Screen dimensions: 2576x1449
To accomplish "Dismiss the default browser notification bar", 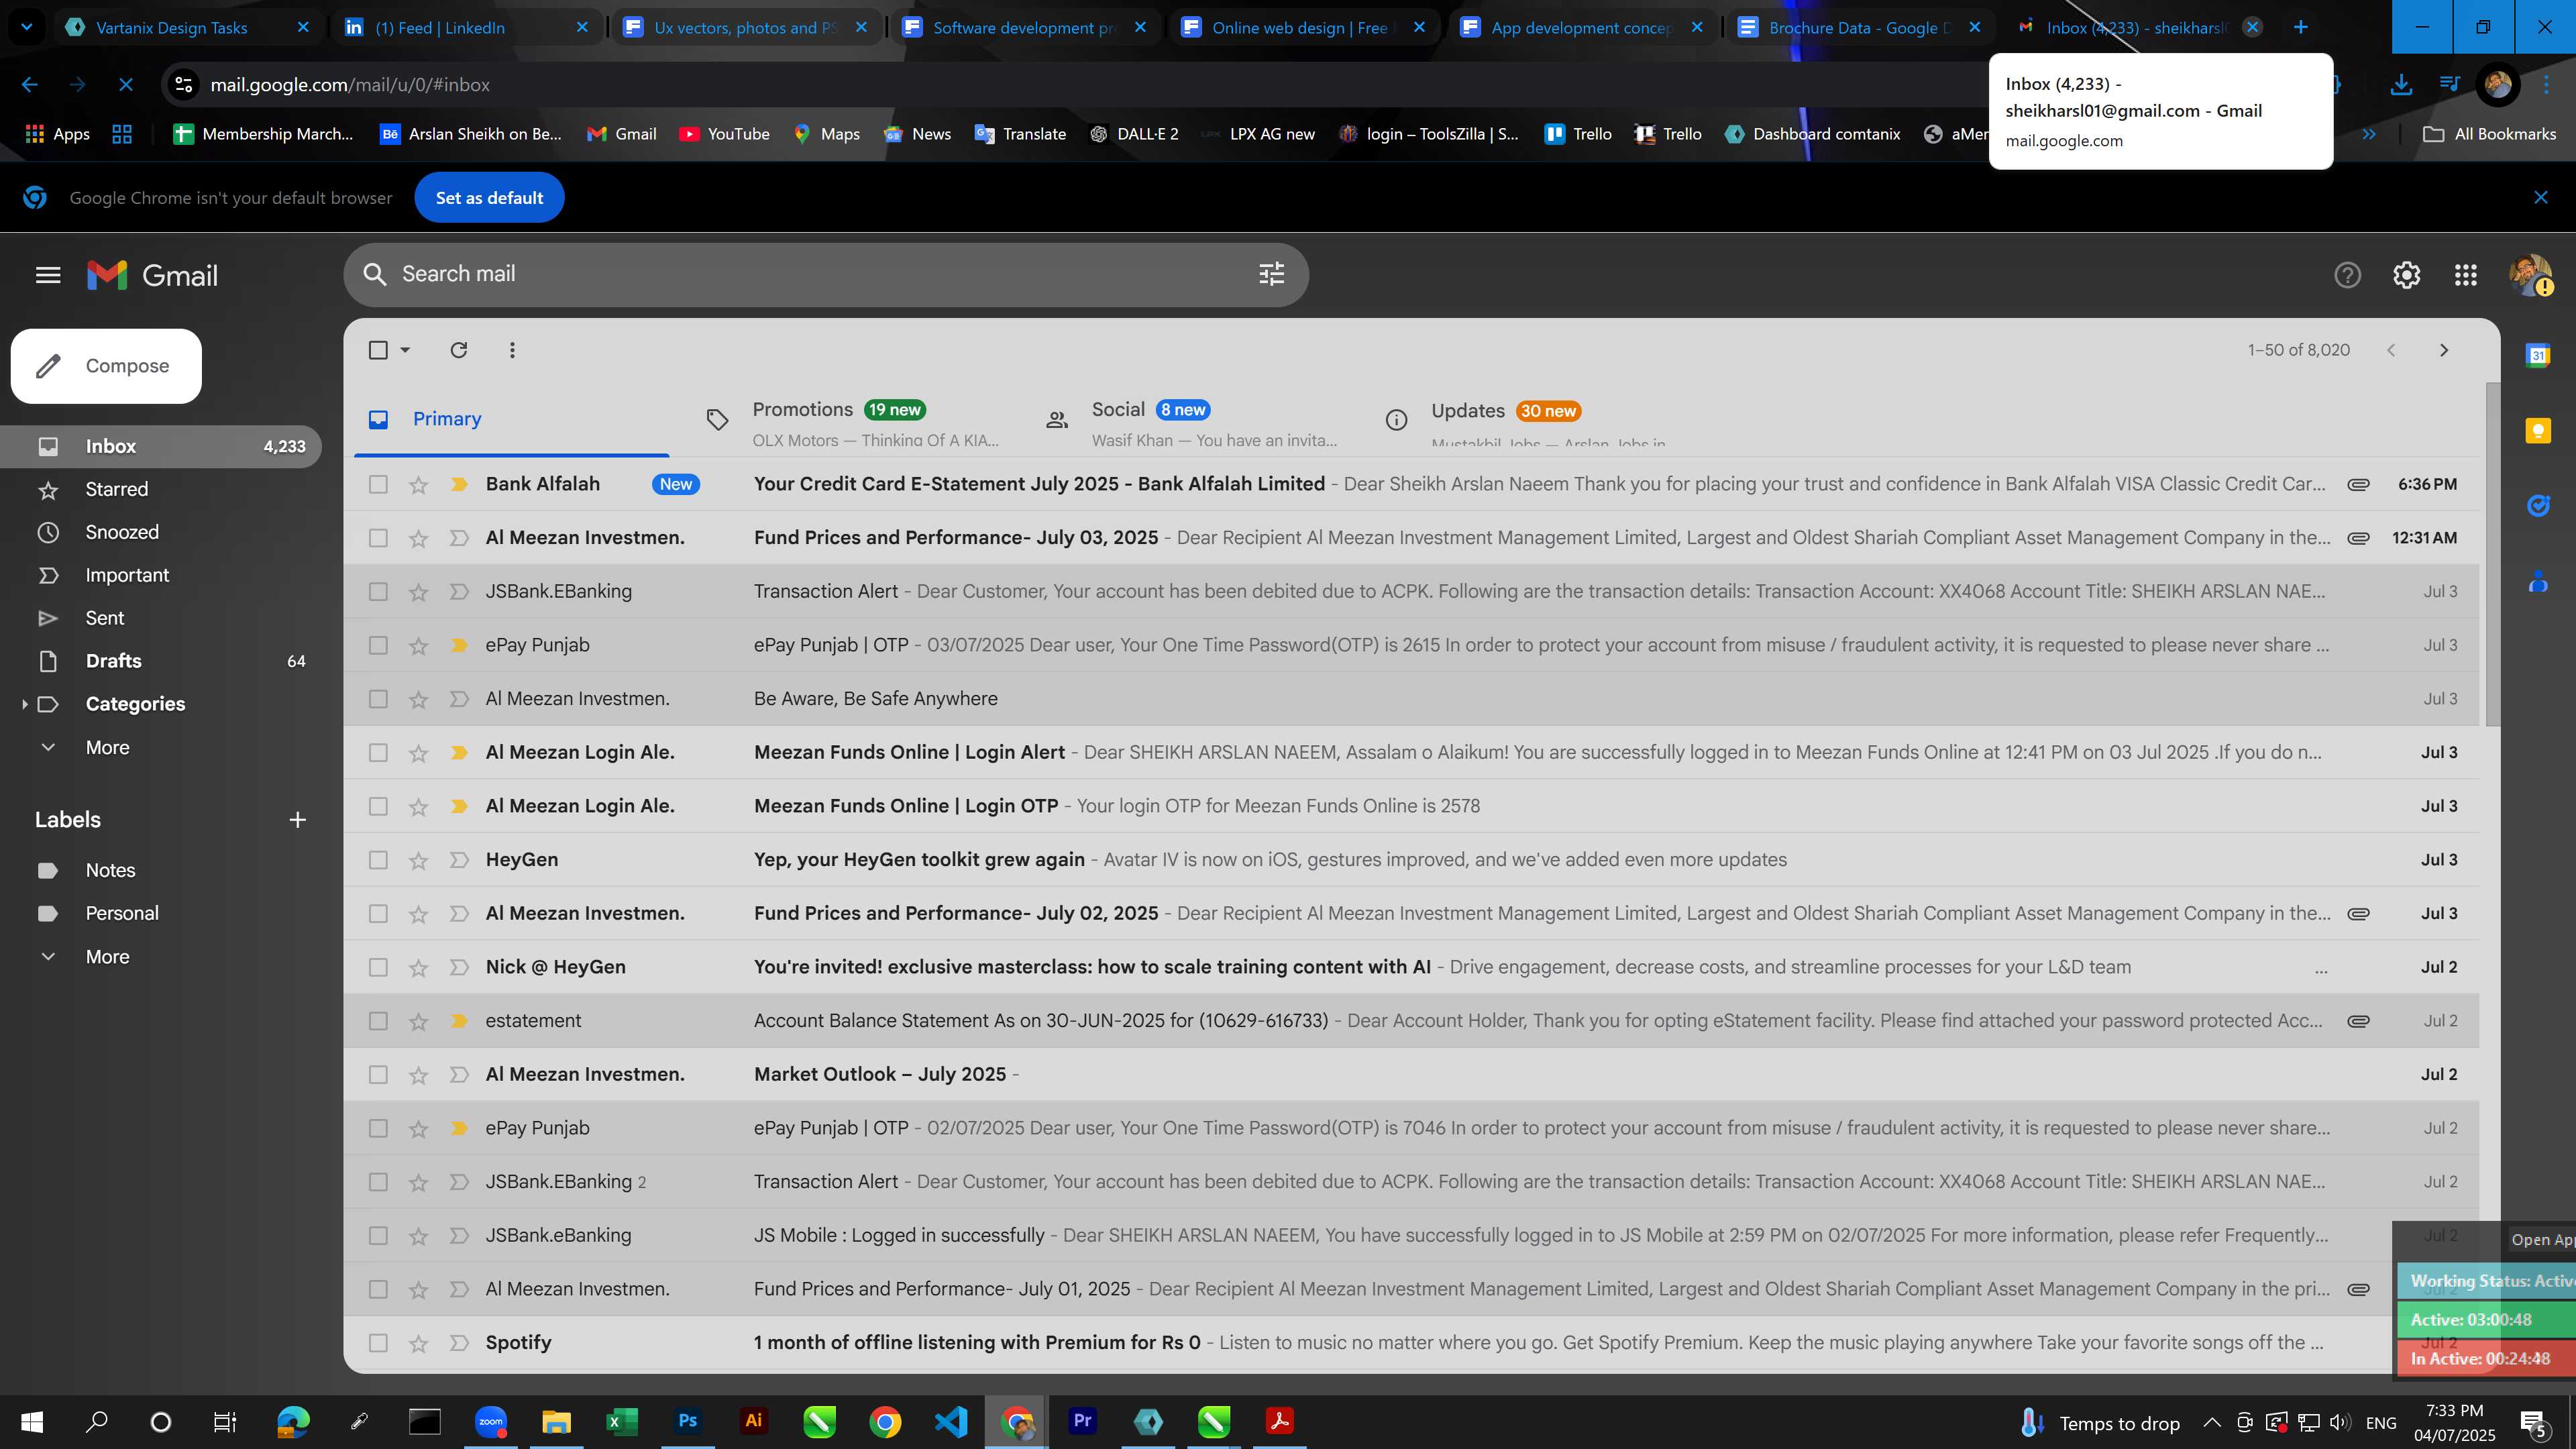I will coord(2540,198).
